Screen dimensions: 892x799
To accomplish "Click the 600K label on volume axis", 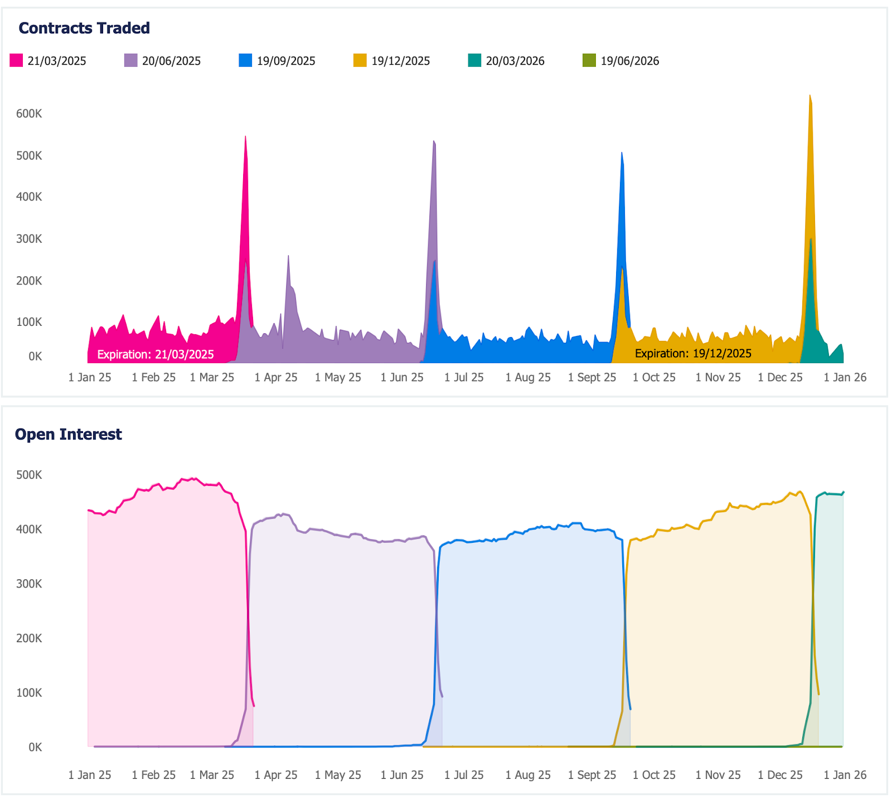I will tap(29, 113).
